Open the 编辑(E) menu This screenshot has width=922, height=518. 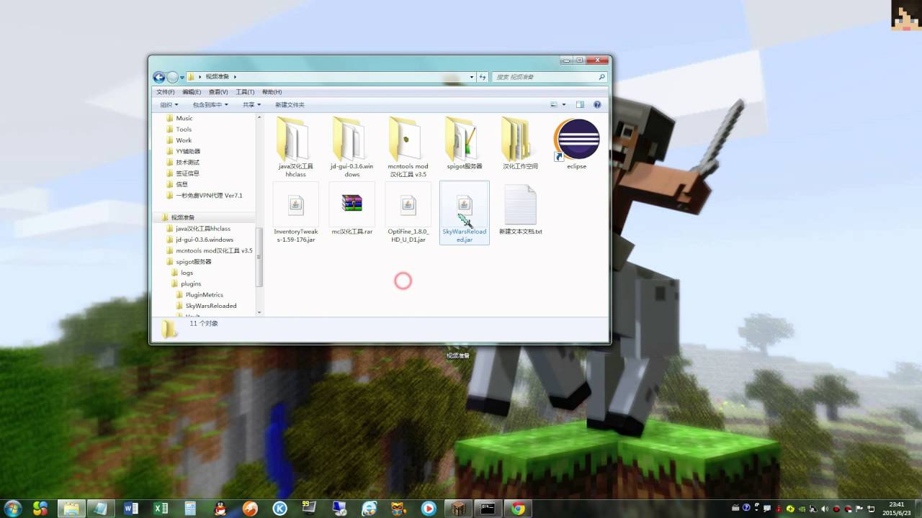coord(192,92)
